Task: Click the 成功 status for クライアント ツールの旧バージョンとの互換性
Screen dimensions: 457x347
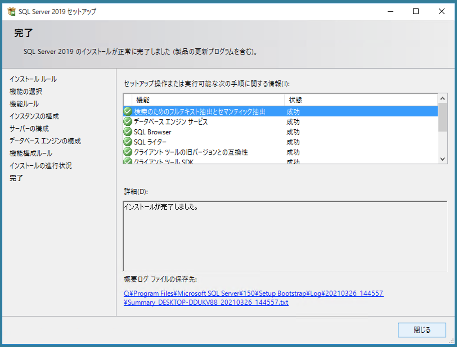Action: (293, 152)
